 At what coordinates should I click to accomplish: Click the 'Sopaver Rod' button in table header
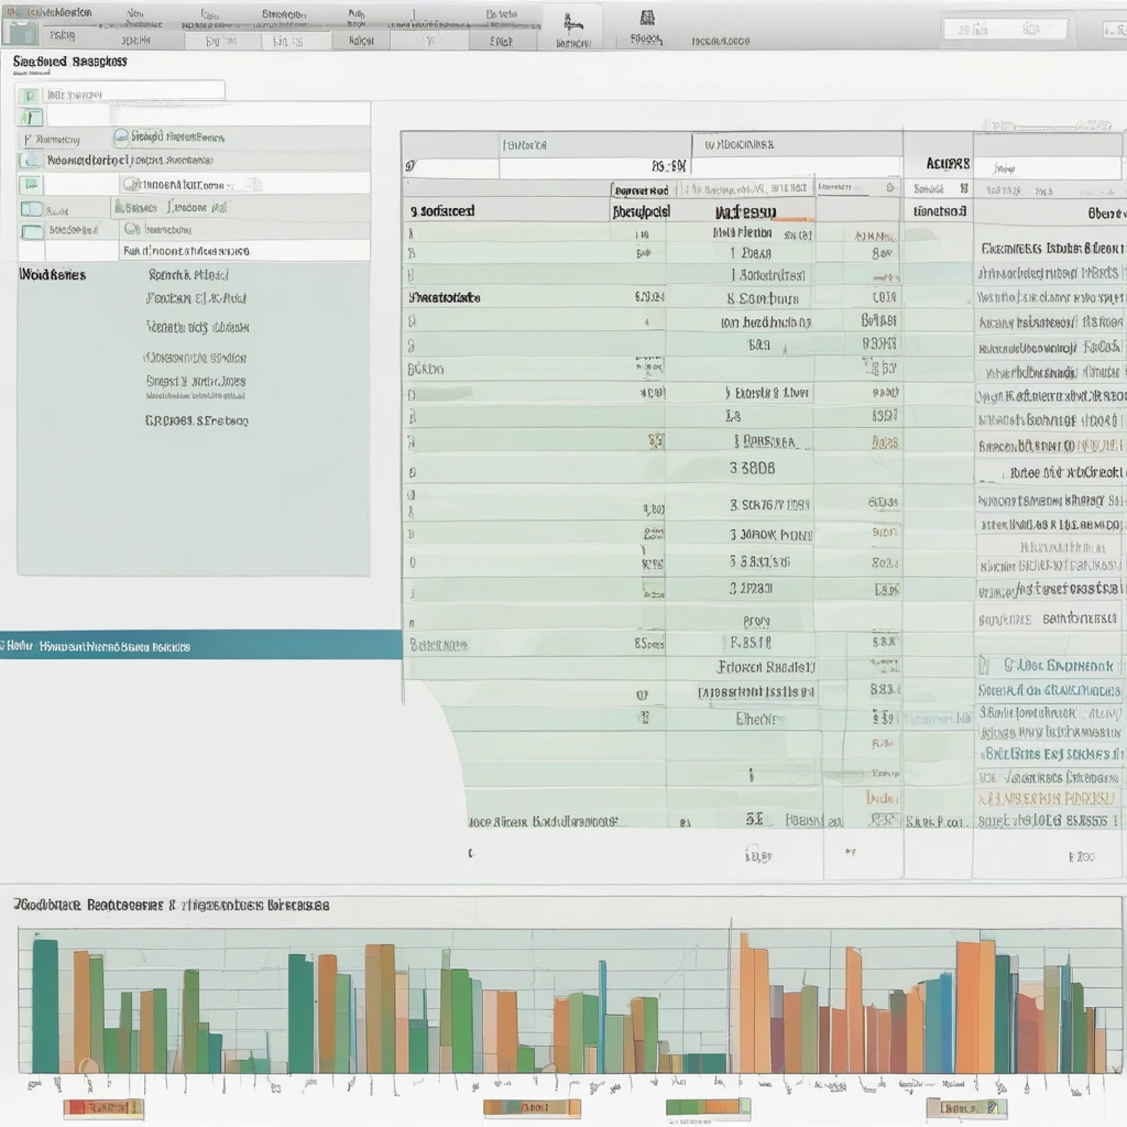[641, 191]
